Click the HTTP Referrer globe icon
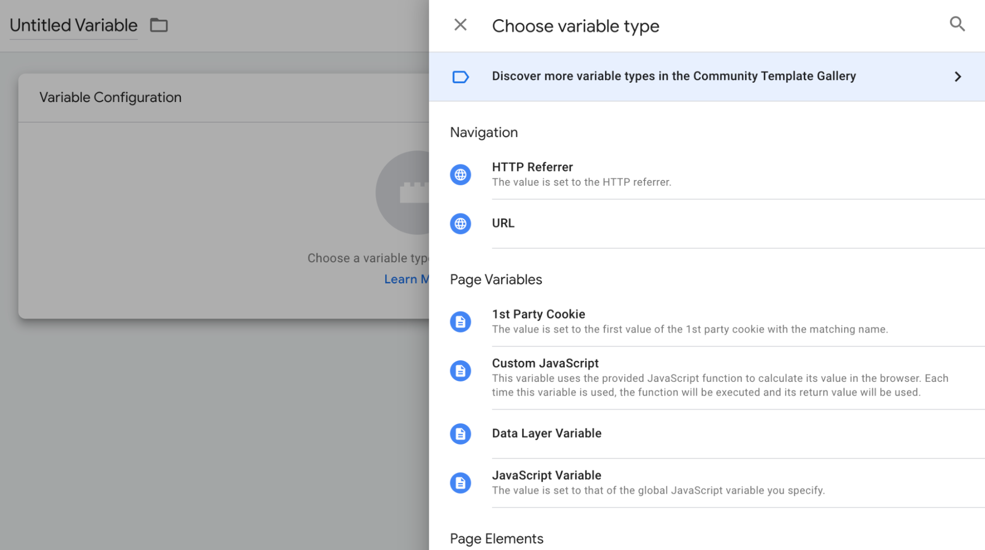Viewport: 985px width, 550px height. coord(460,174)
